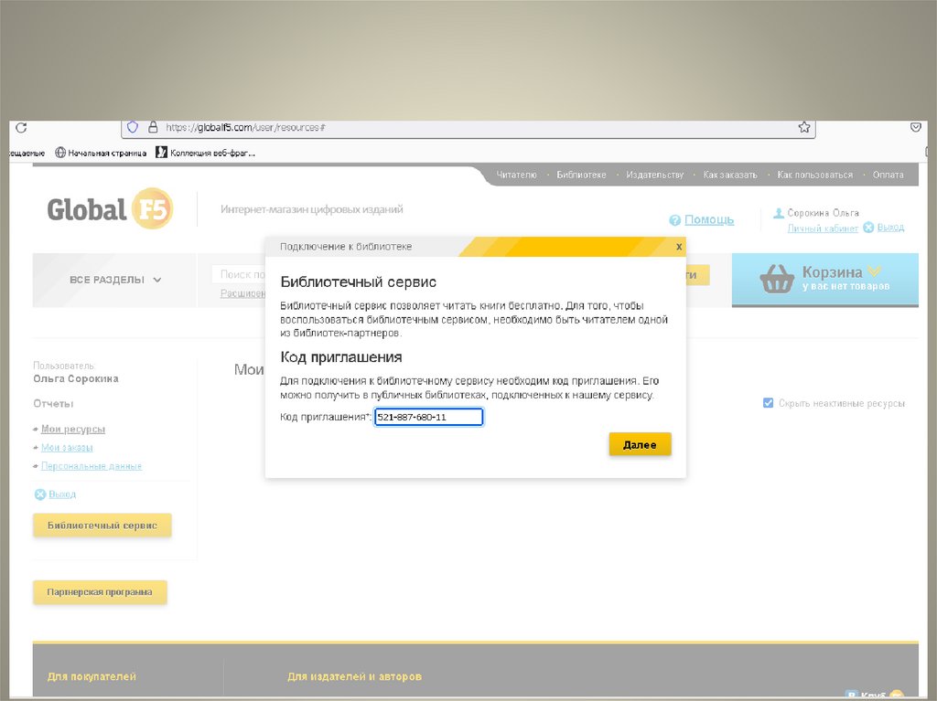Click the Библиотечный сервис button

(x=102, y=526)
